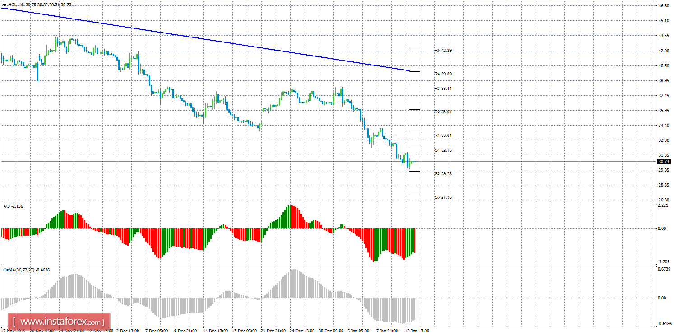
Task: Select the R5 42.29 pivot label
Action: click(x=443, y=51)
